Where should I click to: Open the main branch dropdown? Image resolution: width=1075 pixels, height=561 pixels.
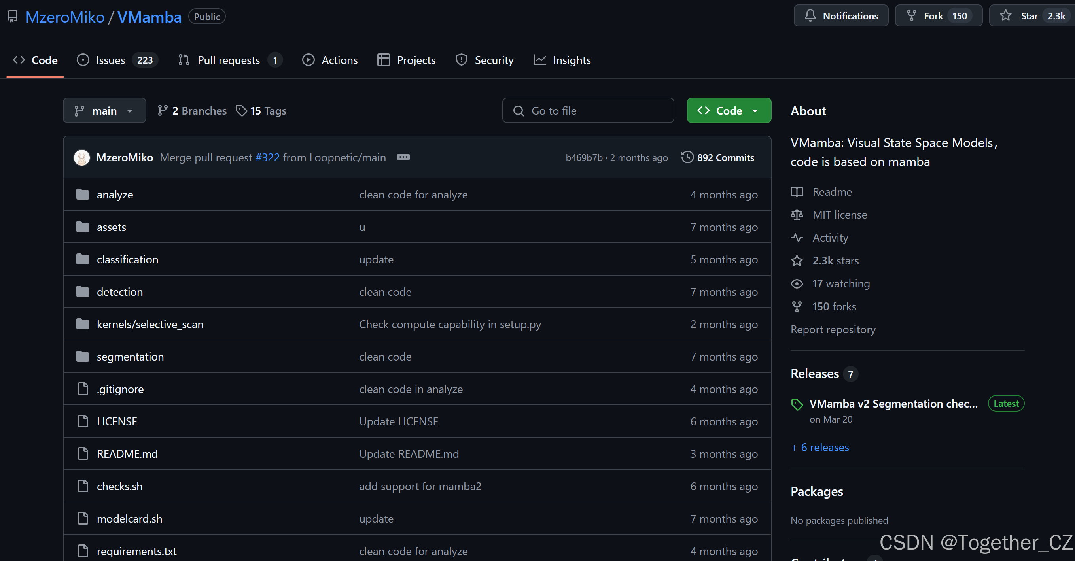(x=104, y=111)
